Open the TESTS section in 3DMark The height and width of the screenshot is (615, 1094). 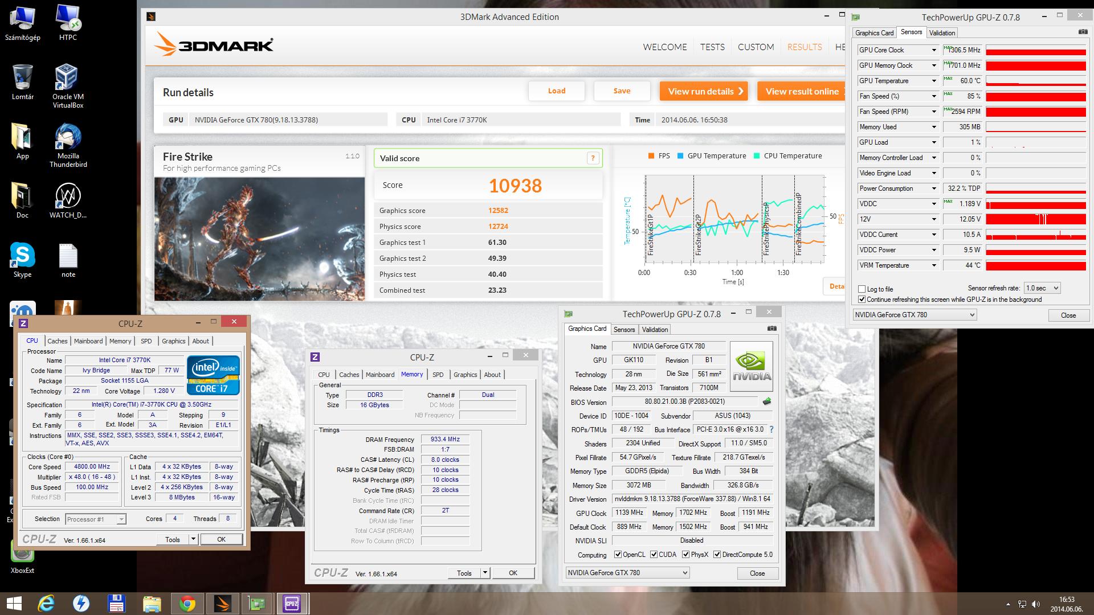(x=712, y=47)
